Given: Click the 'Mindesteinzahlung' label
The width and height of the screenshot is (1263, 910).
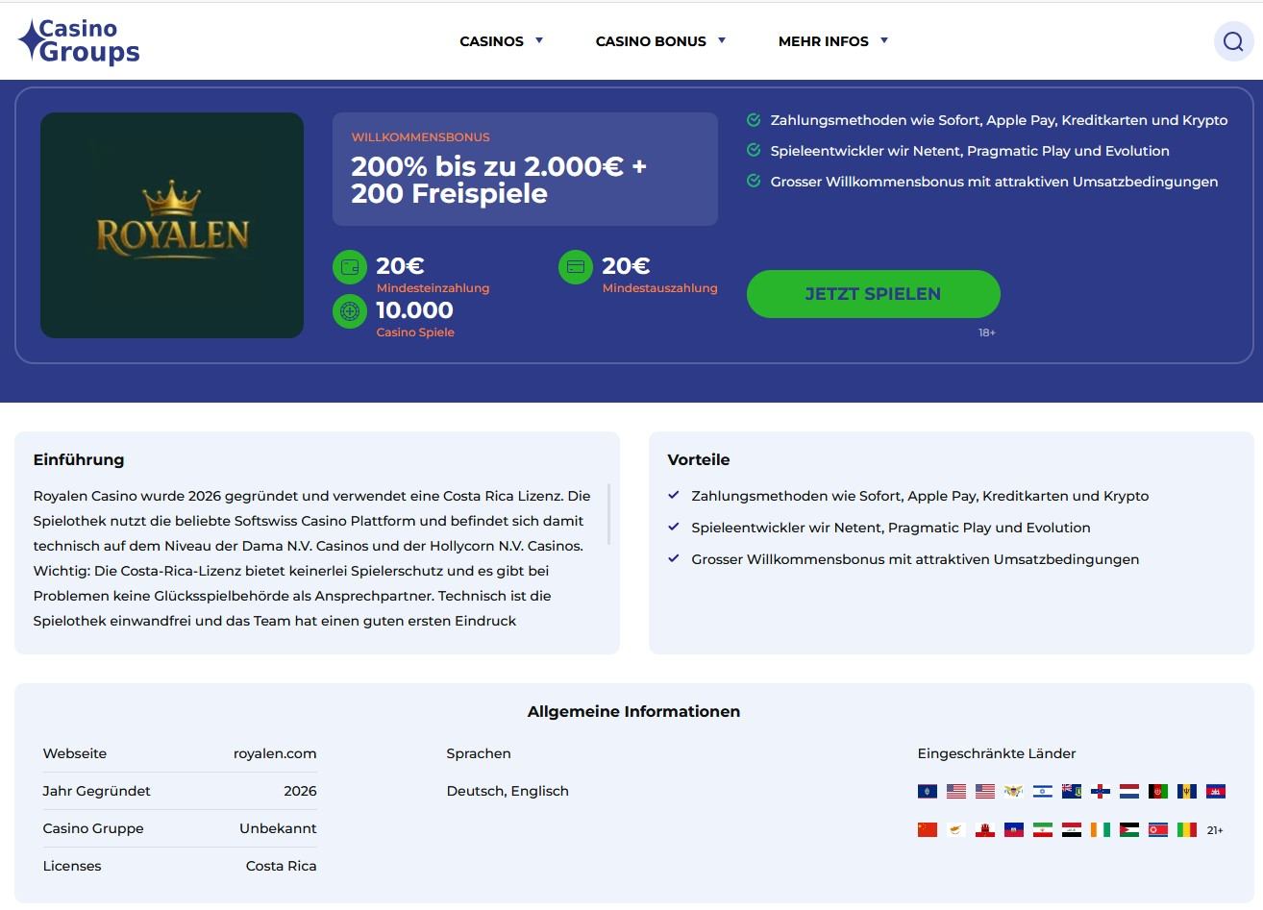Looking at the screenshot, I should coord(433,288).
